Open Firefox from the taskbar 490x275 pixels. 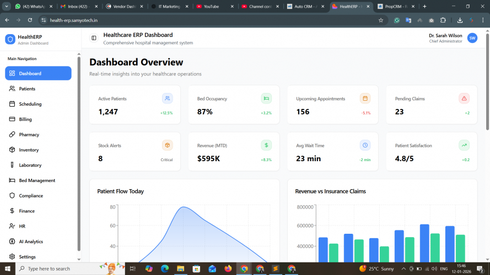tap(228, 268)
